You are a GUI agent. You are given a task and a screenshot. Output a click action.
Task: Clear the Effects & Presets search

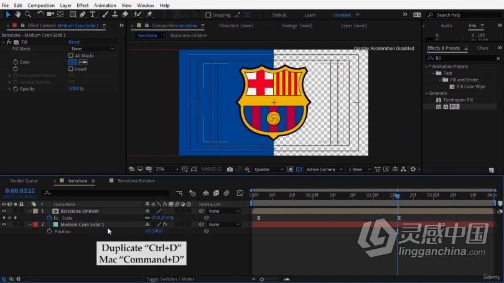498,58
